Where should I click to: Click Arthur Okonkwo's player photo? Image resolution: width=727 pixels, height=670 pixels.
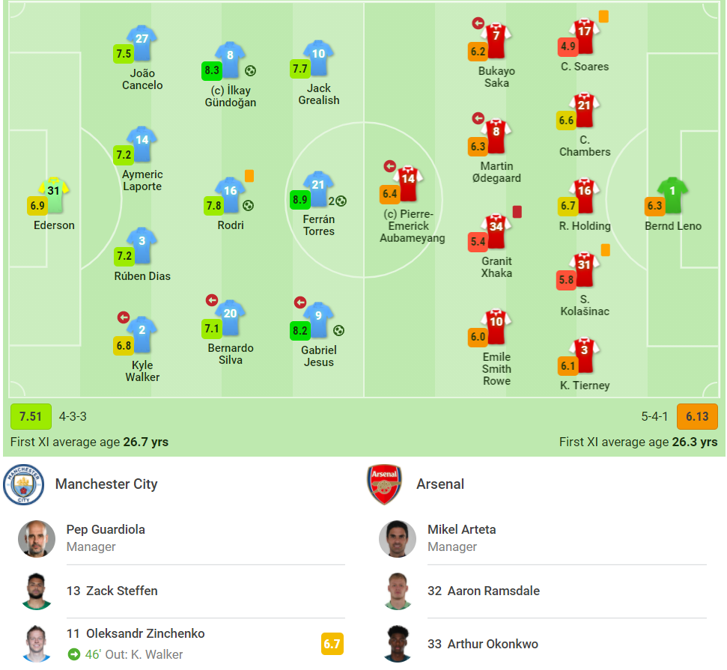coord(398,644)
